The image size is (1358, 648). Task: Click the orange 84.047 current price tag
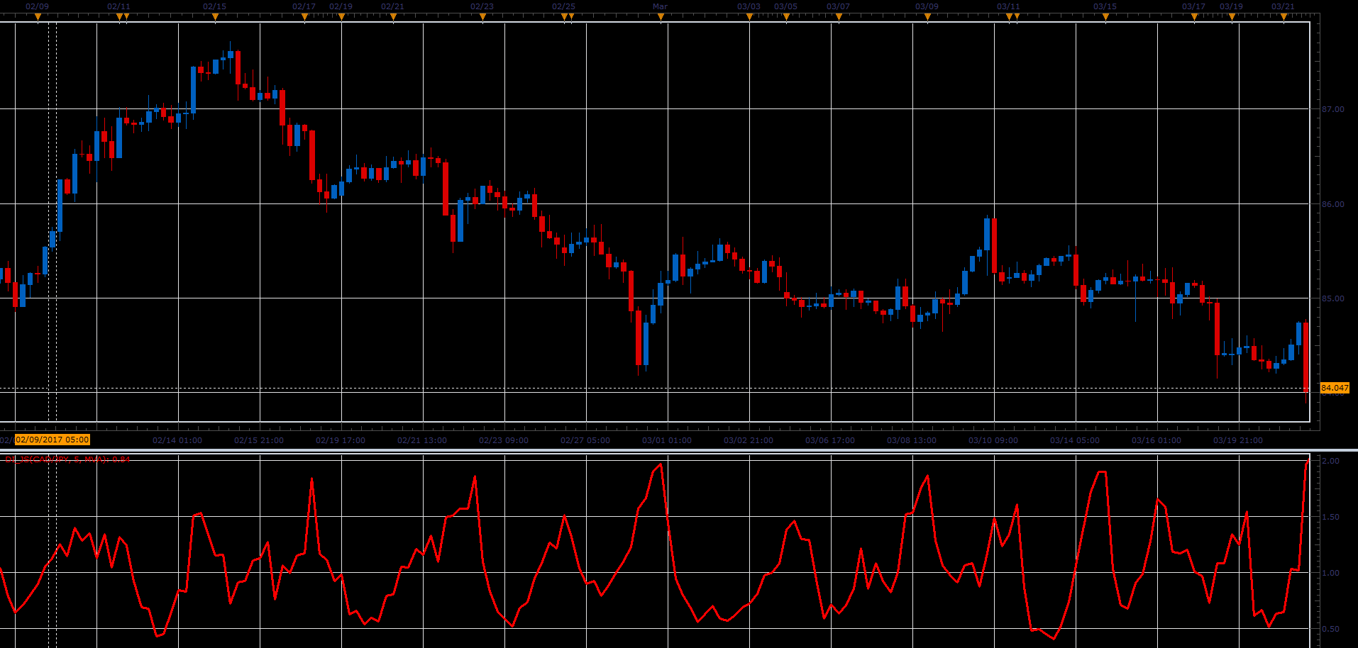(x=1335, y=388)
